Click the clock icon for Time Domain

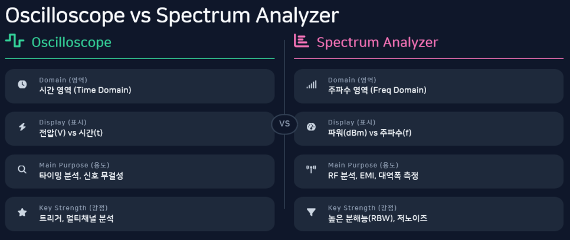22,84
